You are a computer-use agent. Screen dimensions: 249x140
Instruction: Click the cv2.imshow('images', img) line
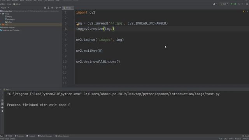(100, 40)
